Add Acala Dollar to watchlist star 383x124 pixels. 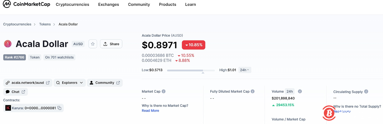[93, 44]
